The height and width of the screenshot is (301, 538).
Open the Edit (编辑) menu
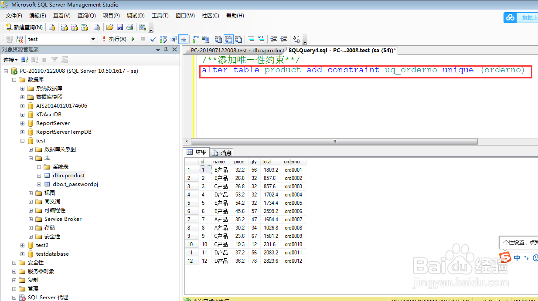[37, 16]
